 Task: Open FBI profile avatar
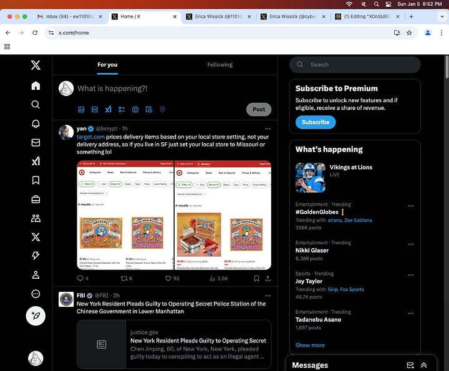[x=66, y=299]
